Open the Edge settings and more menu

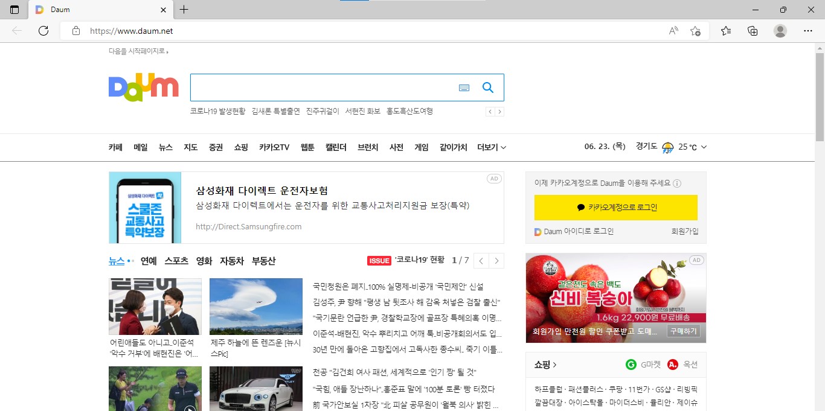[808, 31]
